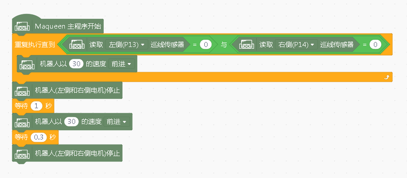407x178 pixels.
Task: Click 读取 text in the right sensor block
Action: (266, 45)
